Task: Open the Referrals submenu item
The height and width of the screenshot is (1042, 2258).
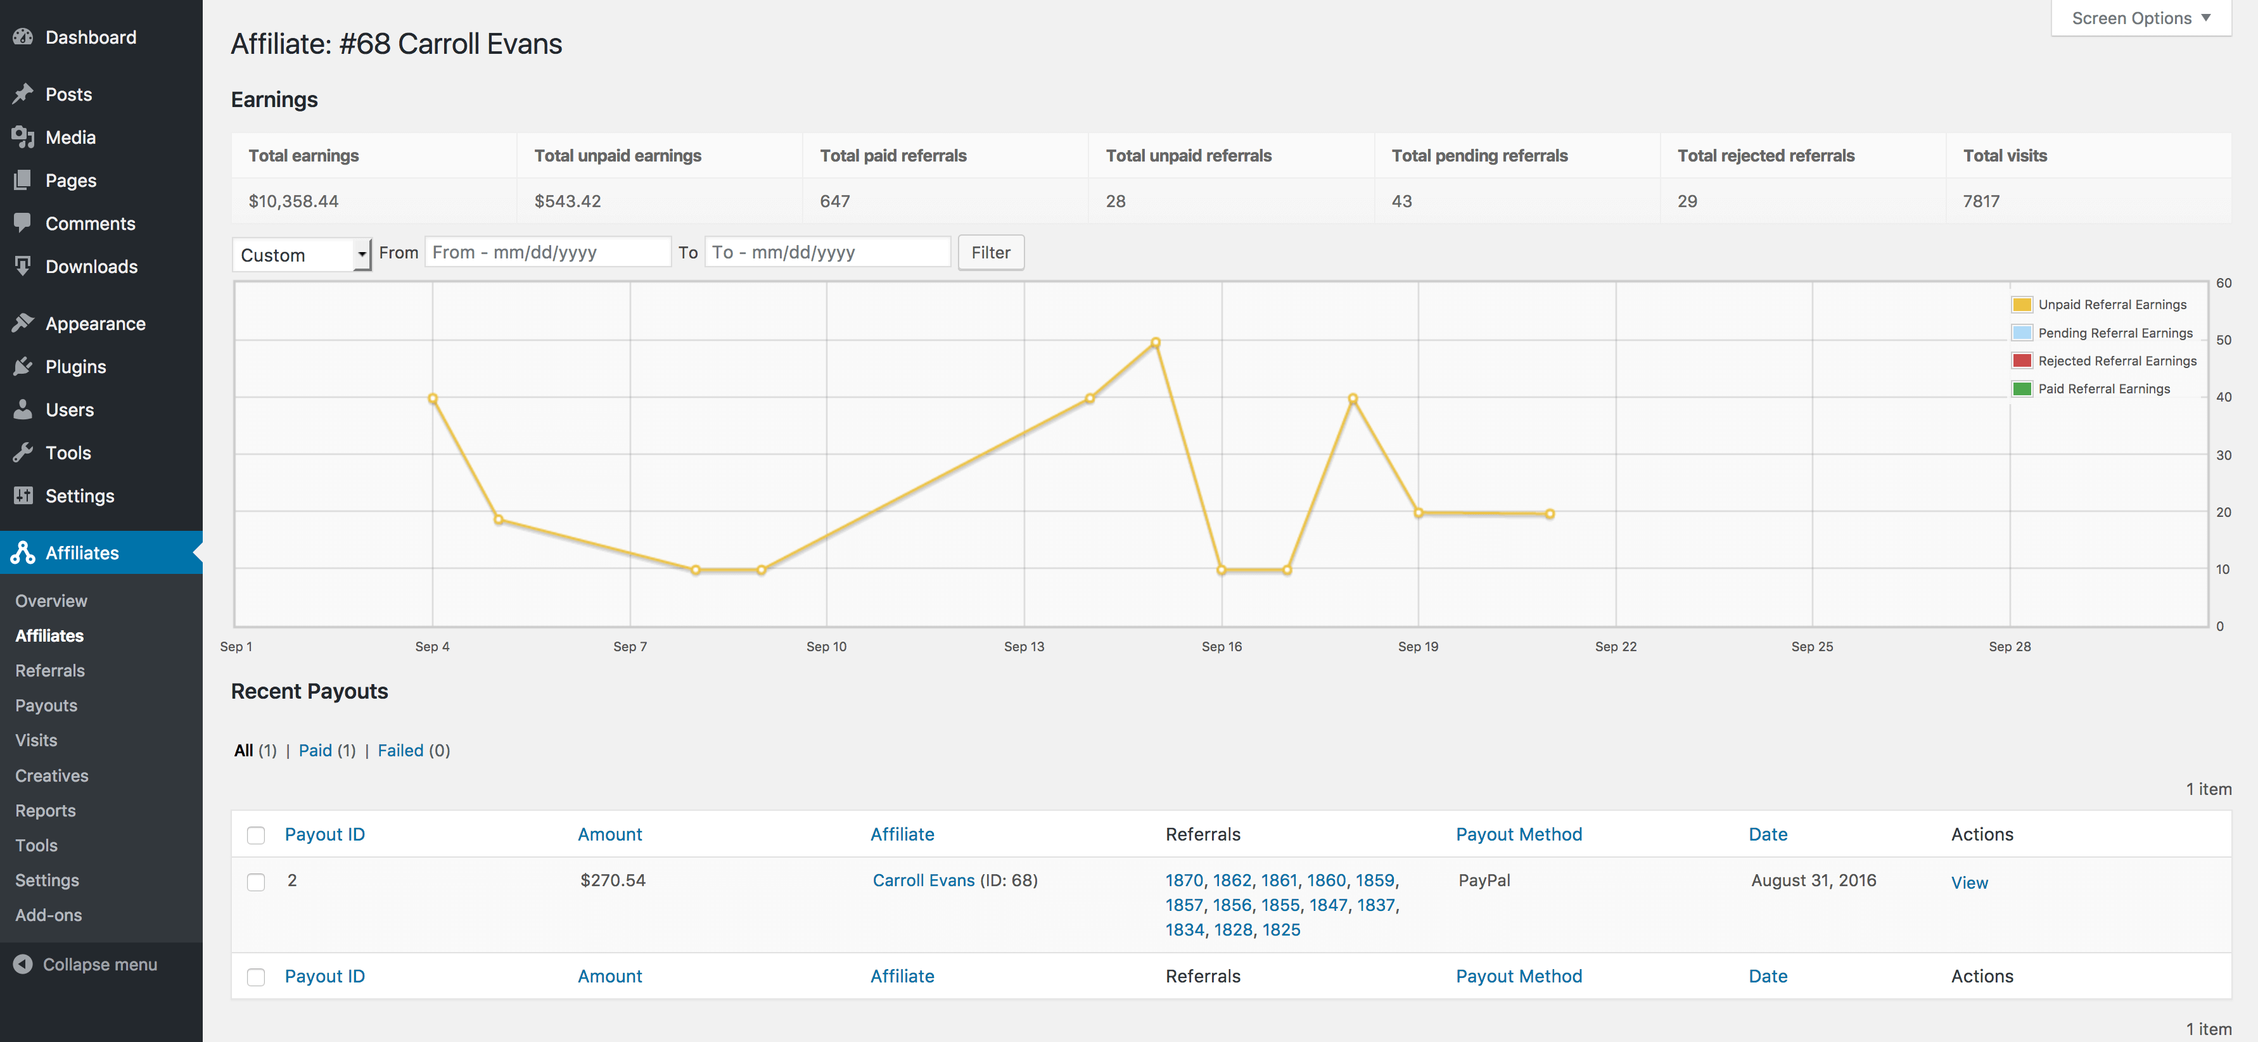Action: coord(50,670)
